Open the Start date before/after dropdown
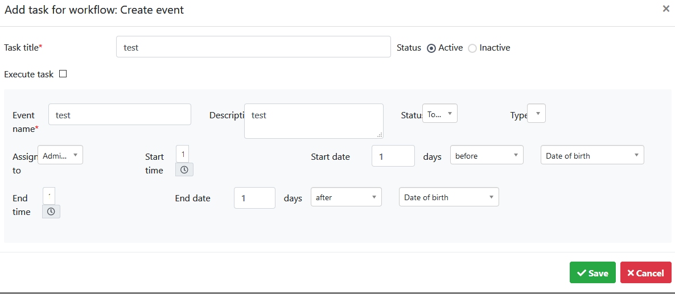Screen dimensions: 675x294 pos(487,155)
